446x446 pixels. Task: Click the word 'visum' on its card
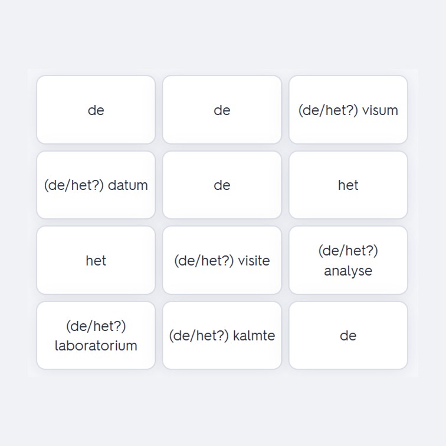(380, 110)
